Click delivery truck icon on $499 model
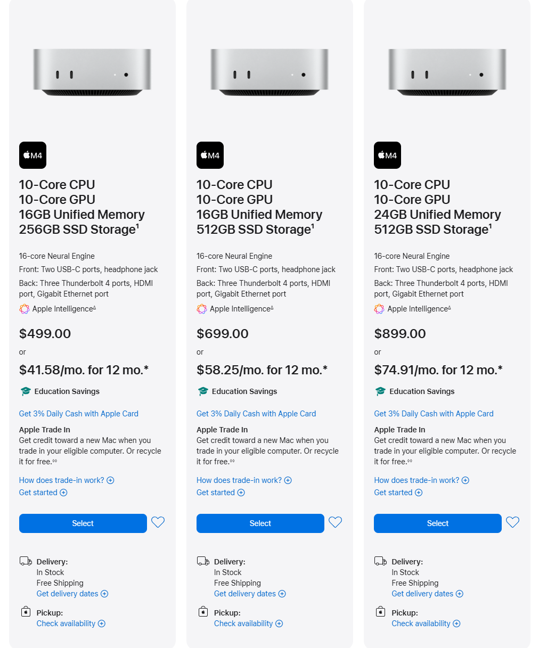 click(26, 561)
